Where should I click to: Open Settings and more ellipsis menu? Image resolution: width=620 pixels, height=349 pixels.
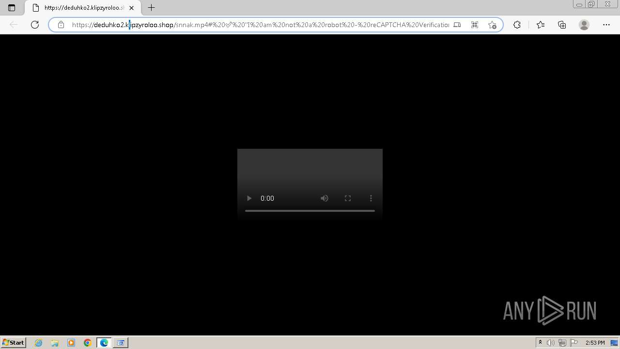[x=606, y=25]
